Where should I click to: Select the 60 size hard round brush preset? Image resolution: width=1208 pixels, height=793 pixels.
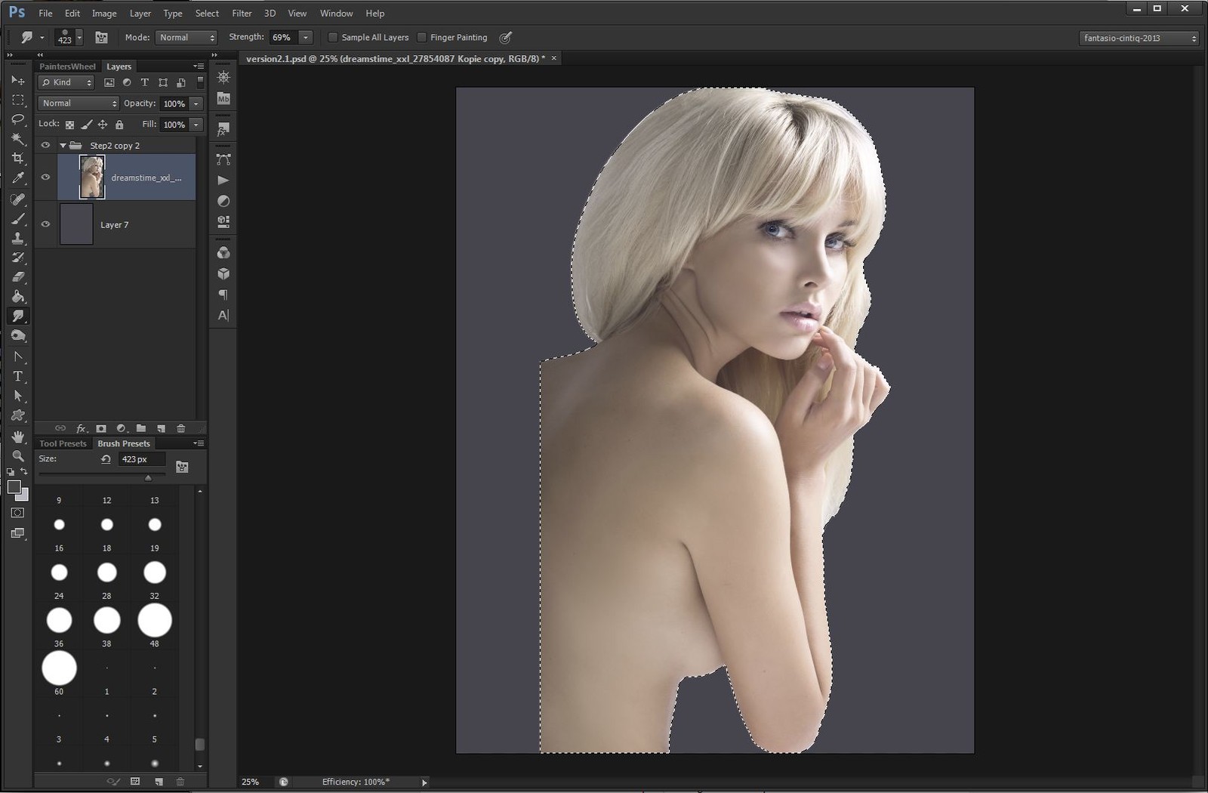coord(59,668)
